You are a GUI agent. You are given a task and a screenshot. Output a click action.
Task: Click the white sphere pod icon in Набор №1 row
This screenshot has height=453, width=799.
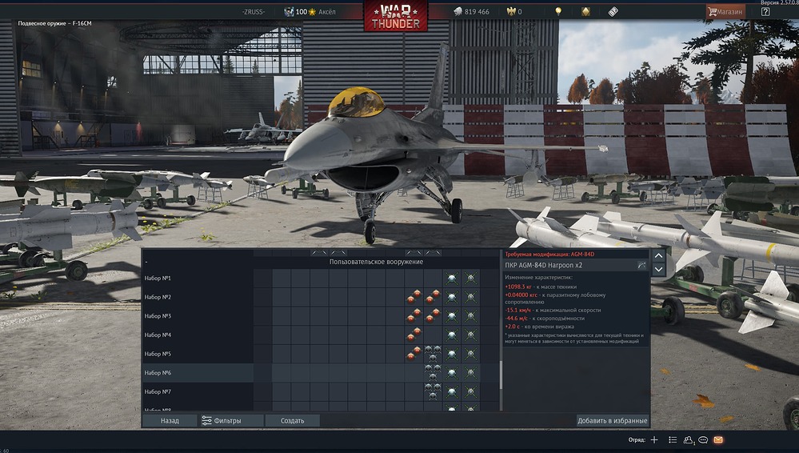tap(451, 278)
